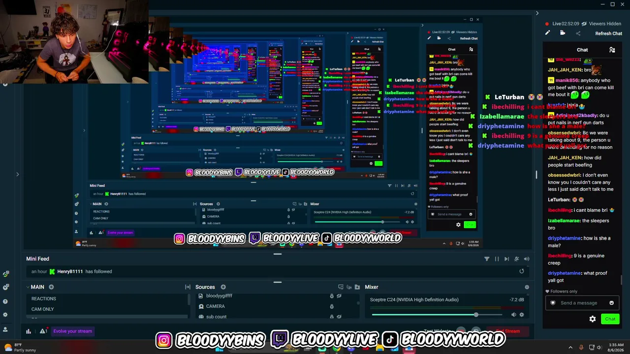This screenshot has height=354, width=630.
Task: Focus the Send a message input
Action: pos(582,303)
